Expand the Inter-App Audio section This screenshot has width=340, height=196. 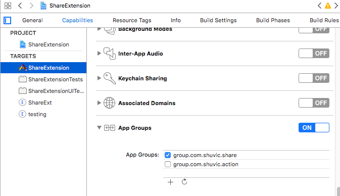(99, 54)
